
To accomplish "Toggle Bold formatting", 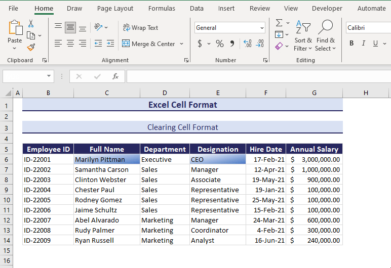I will click(x=351, y=43).
